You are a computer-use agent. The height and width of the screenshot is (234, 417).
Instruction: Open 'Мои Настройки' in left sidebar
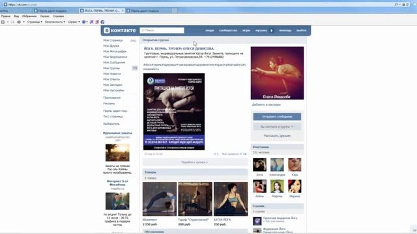[x=113, y=90]
